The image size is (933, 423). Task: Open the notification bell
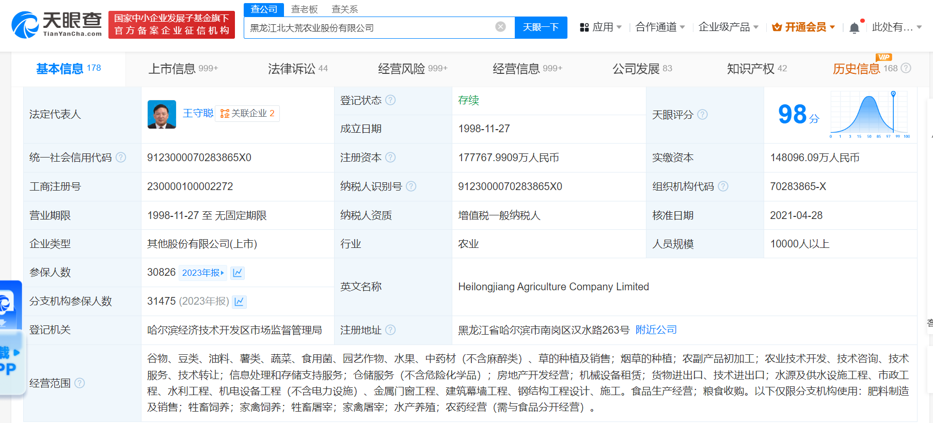(855, 27)
